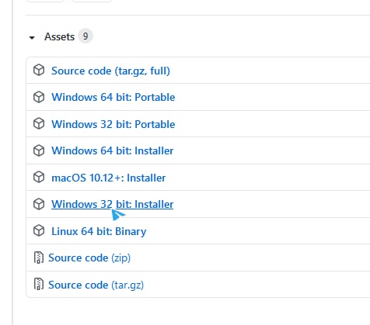Download Source code (tar.gz, full)
This screenshot has height=325, width=370.
[110, 71]
